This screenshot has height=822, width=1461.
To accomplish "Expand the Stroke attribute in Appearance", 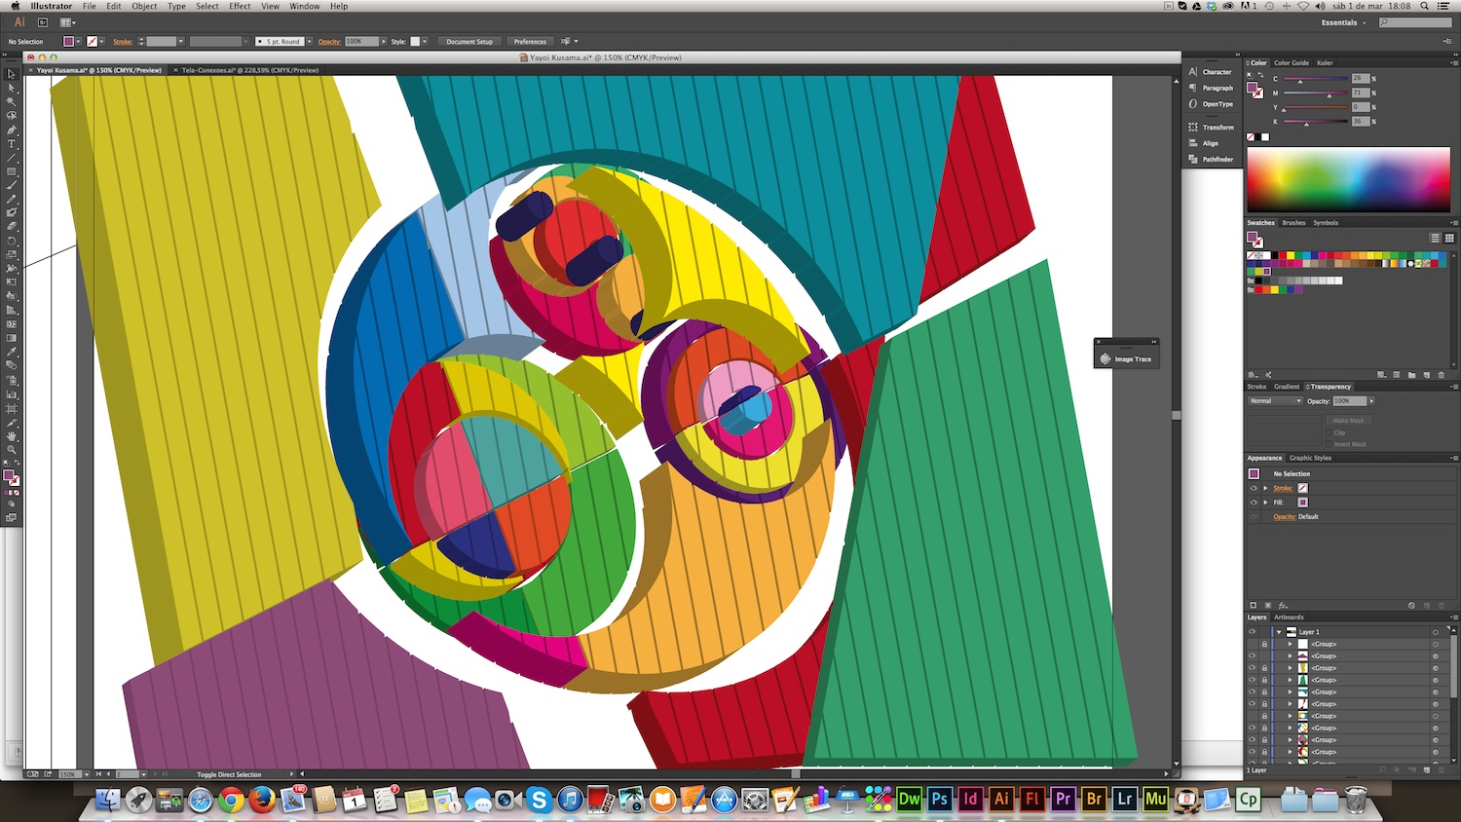I will (x=1265, y=488).
